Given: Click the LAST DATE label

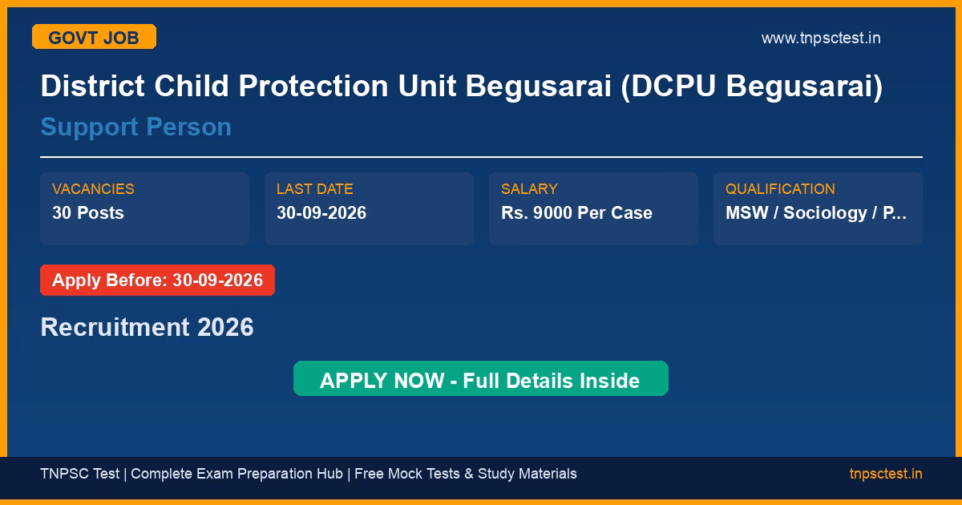Looking at the screenshot, I should [x=315, y=189].
